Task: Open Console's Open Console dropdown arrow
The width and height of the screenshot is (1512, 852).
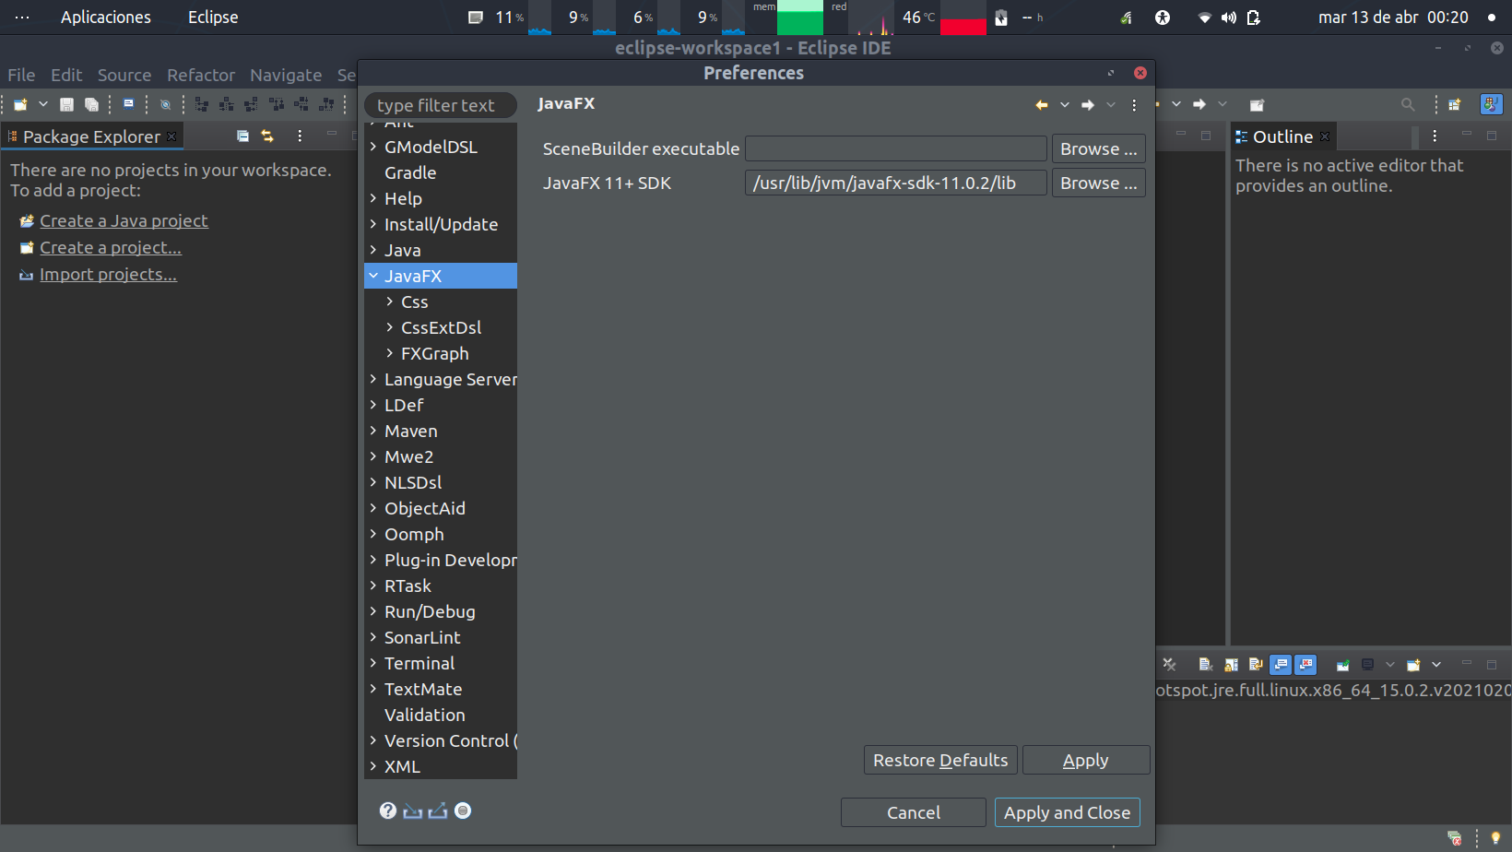Action: (x=1436, y=664)
